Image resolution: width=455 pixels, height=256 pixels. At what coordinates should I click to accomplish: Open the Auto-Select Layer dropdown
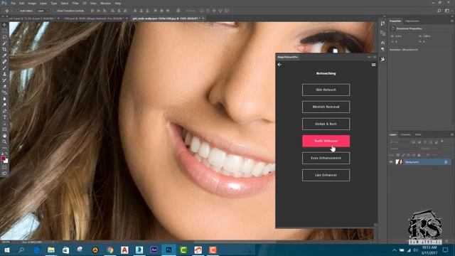[43, 11]
